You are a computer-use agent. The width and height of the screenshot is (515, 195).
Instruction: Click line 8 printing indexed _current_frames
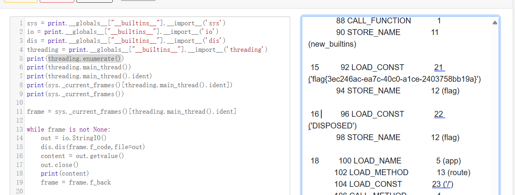click(130, 85)
